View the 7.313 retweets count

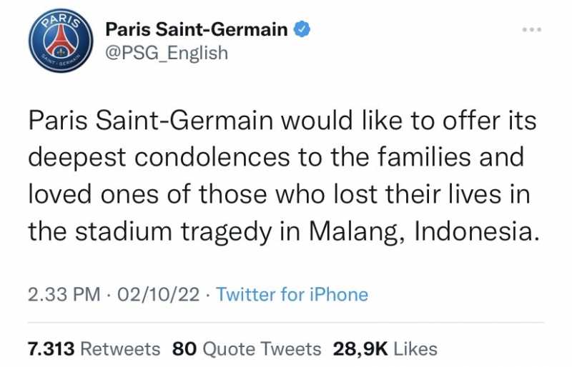(x=51, y=348)
